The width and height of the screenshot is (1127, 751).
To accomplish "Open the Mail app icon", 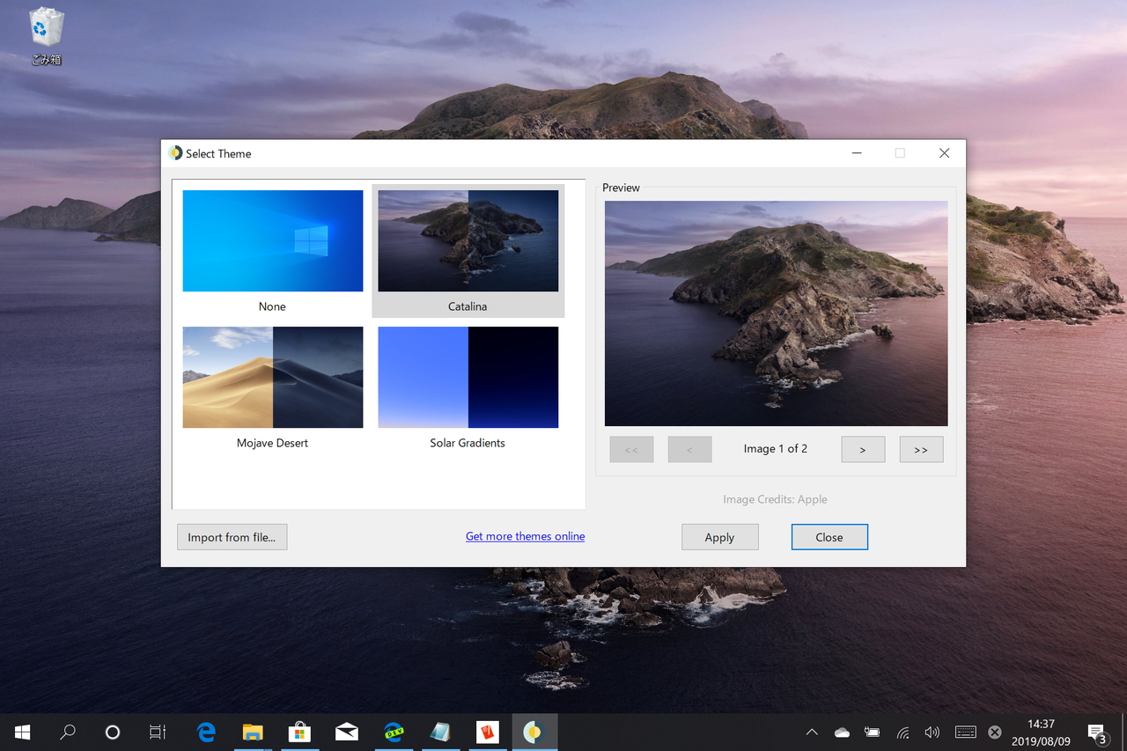I will 346,732.
